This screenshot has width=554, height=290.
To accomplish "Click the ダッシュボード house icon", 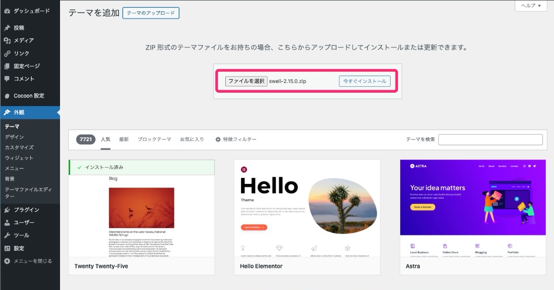I will 6,10.
